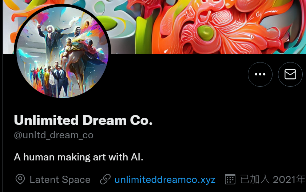Click the calendar joined-date icon
Viewport: 306px width, 192px height.
coord(230,179)
